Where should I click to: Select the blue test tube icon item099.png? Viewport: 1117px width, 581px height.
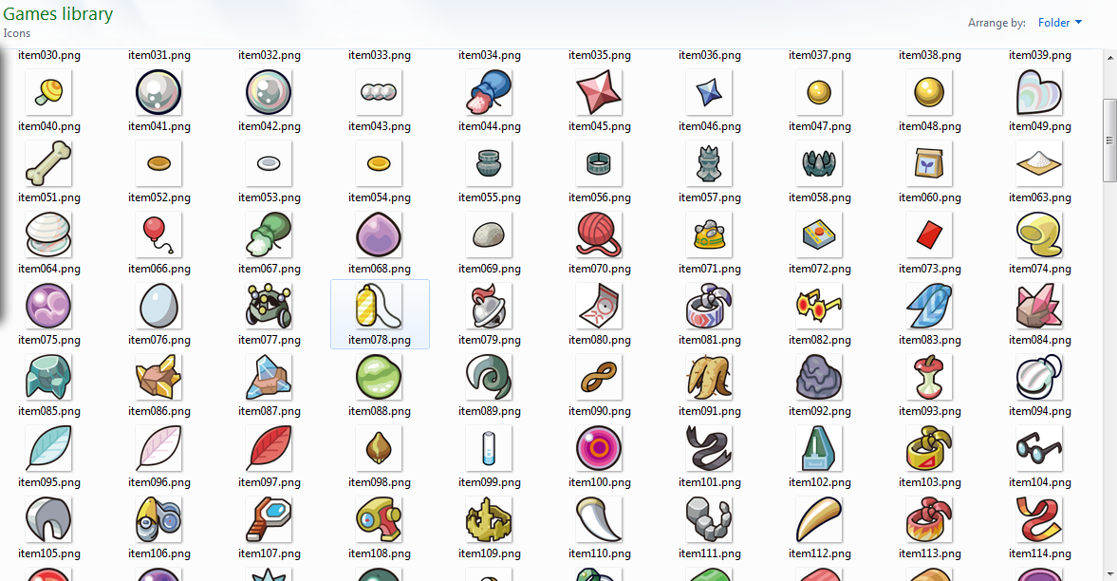point(490,448)
